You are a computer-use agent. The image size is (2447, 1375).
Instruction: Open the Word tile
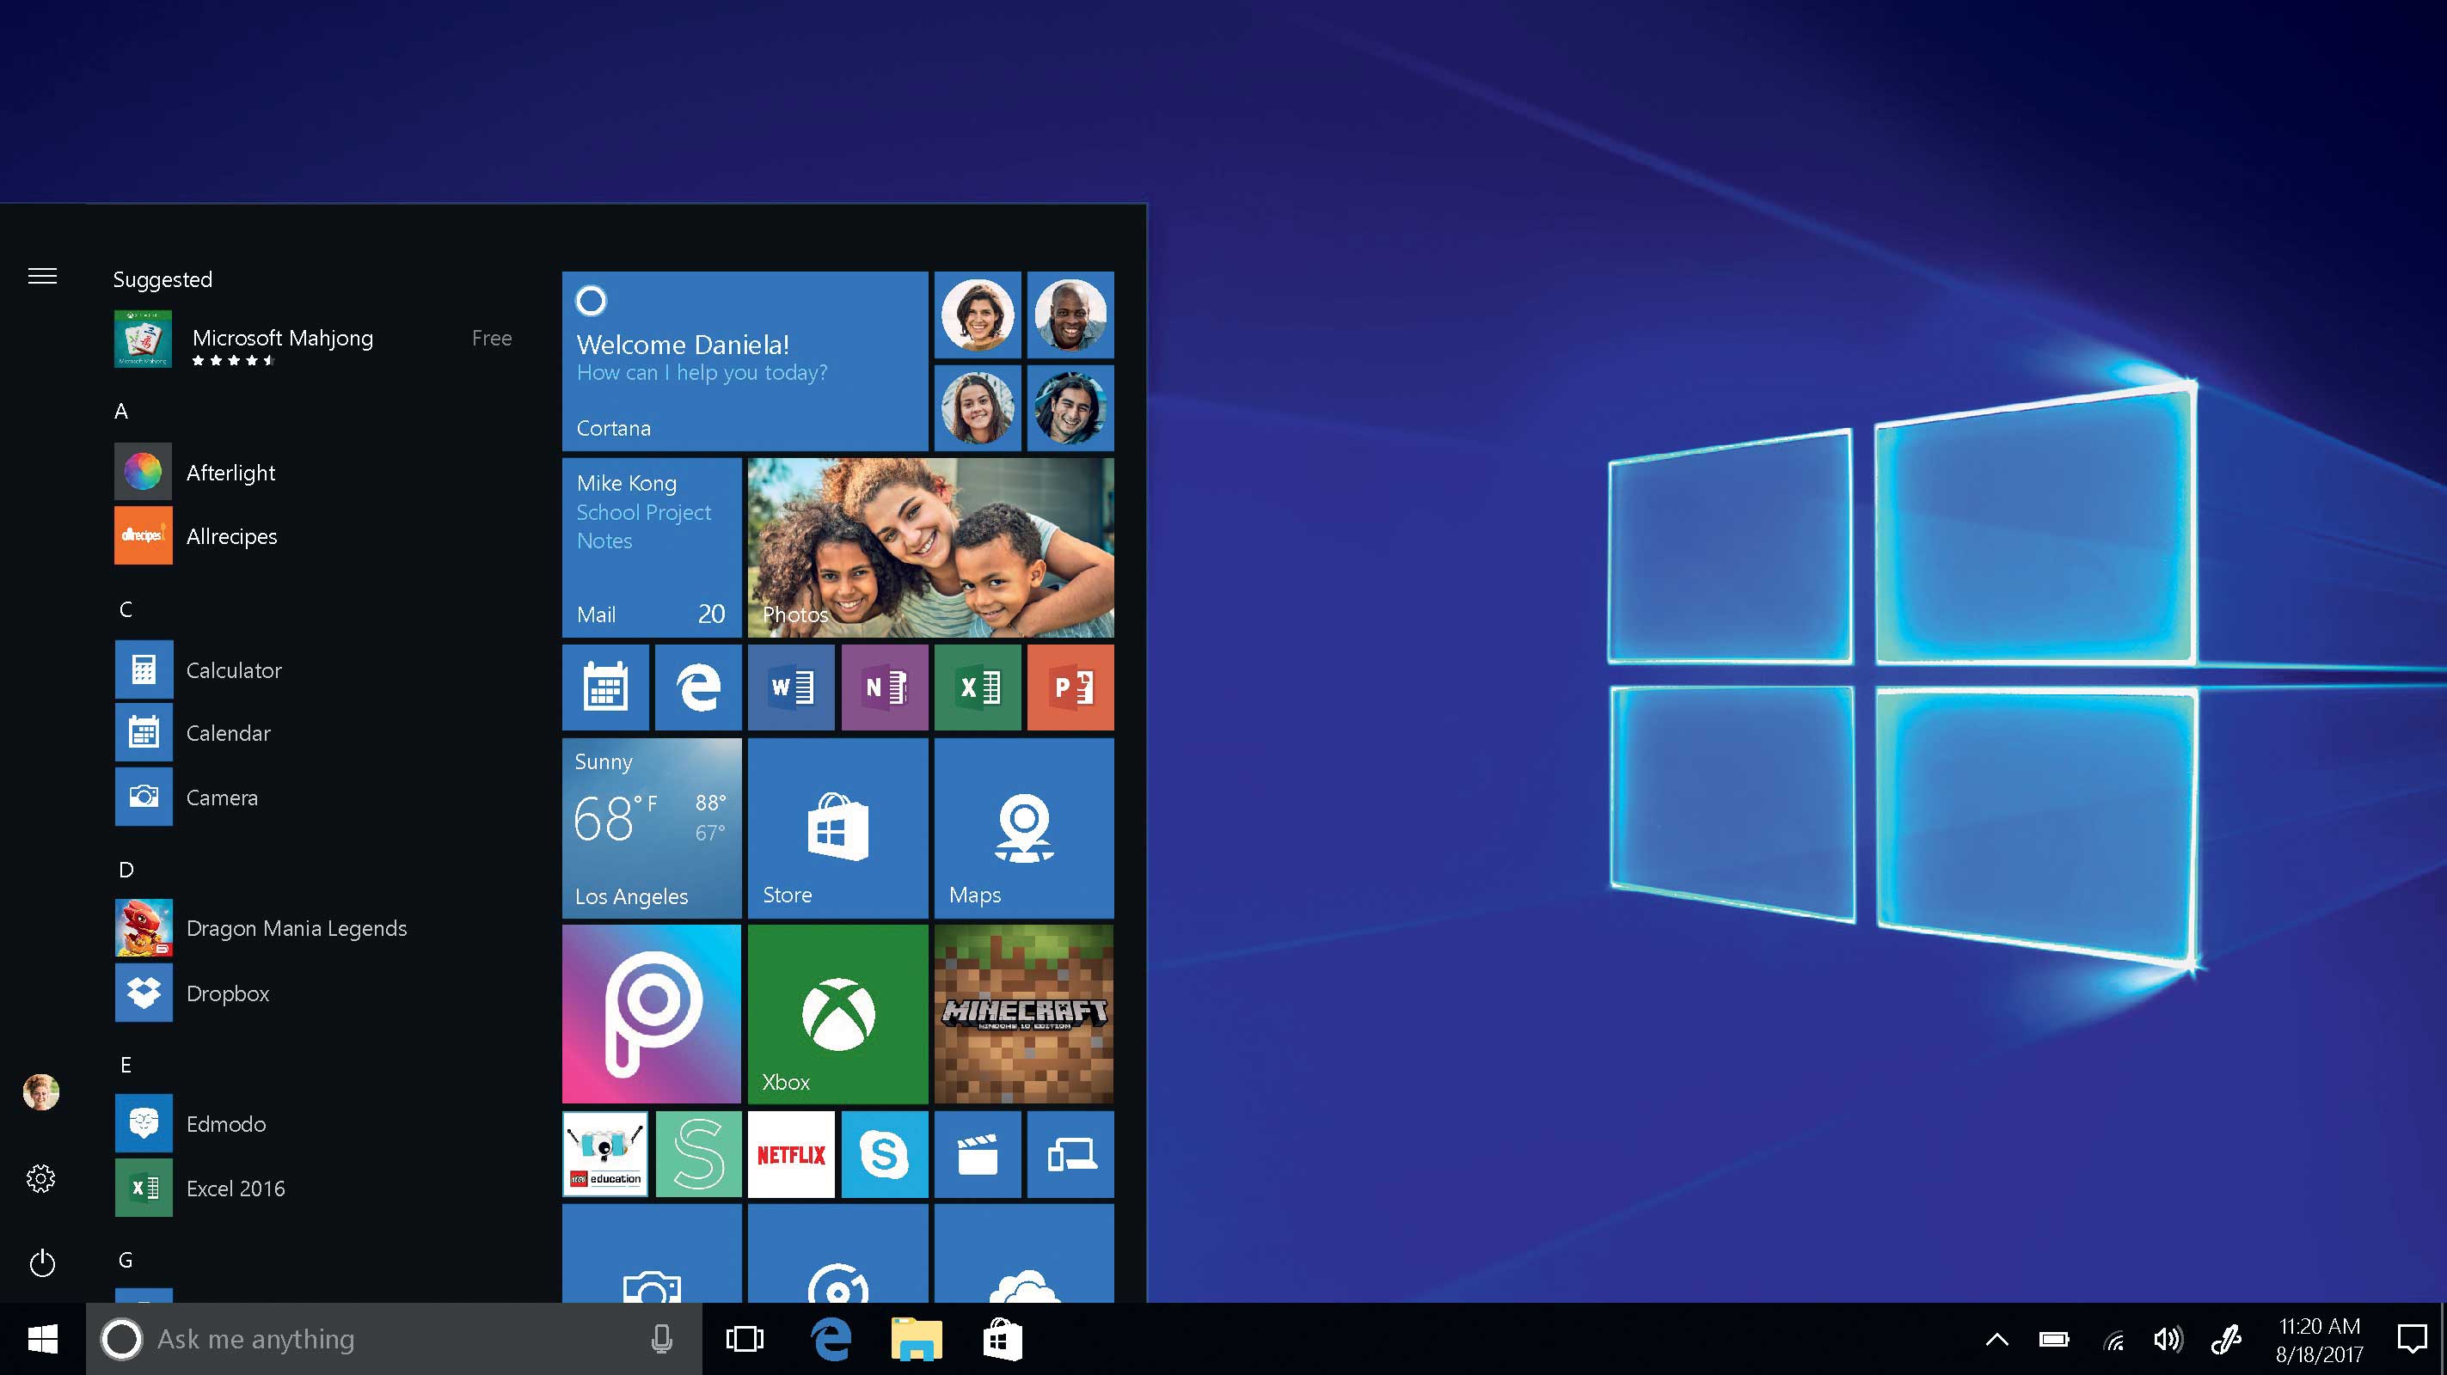click(790, 687)
